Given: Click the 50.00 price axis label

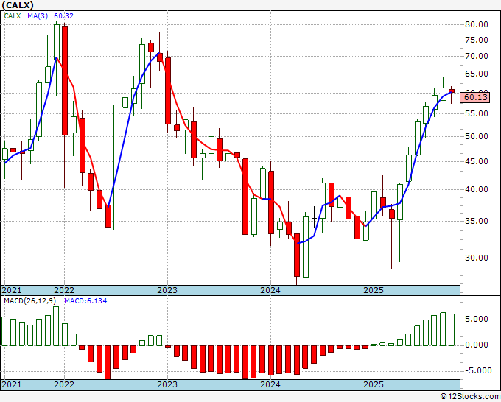Looking at the screenshot, I should tap(477, 136).
